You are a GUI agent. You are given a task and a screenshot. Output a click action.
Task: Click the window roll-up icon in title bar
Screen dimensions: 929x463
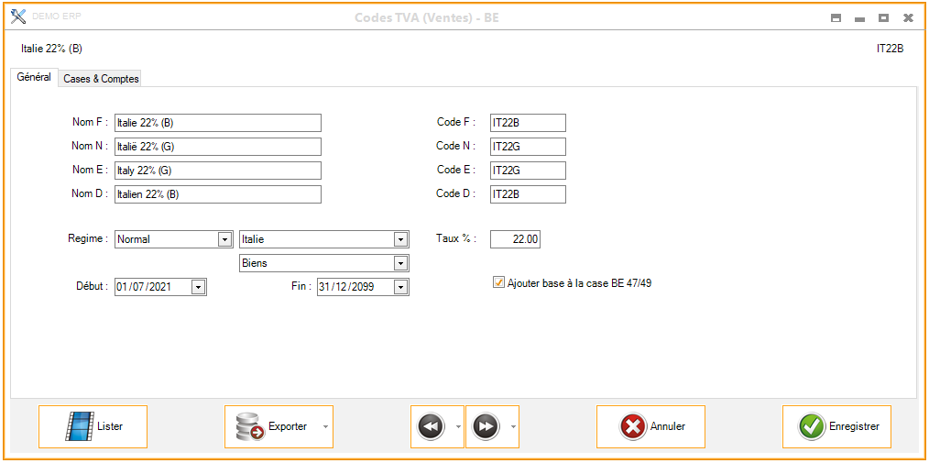point(836,17)
